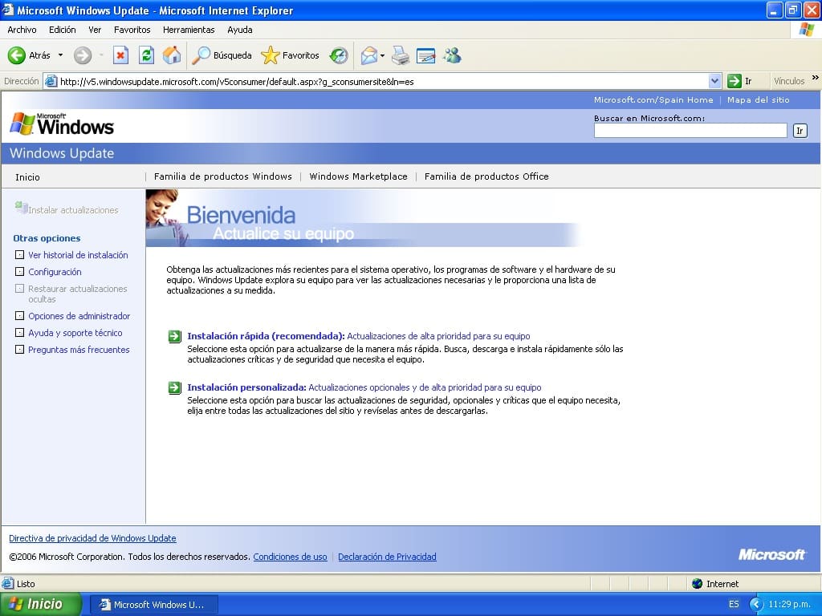
Task: Expand the Mail icon dropdown arrow
Action: (x=382, y=55)
